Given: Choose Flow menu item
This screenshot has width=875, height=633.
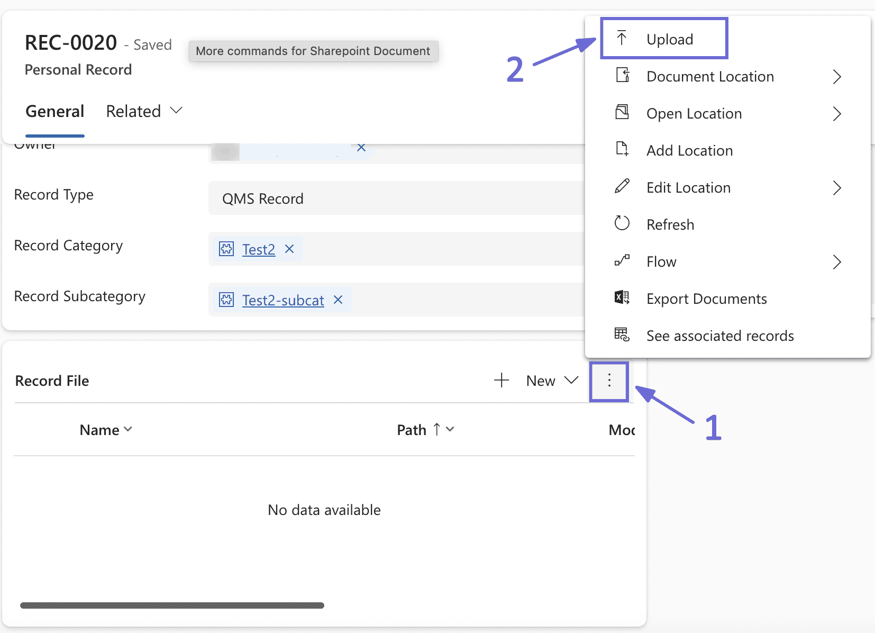Looking at the screenshot, I should (x=728, y=262).
